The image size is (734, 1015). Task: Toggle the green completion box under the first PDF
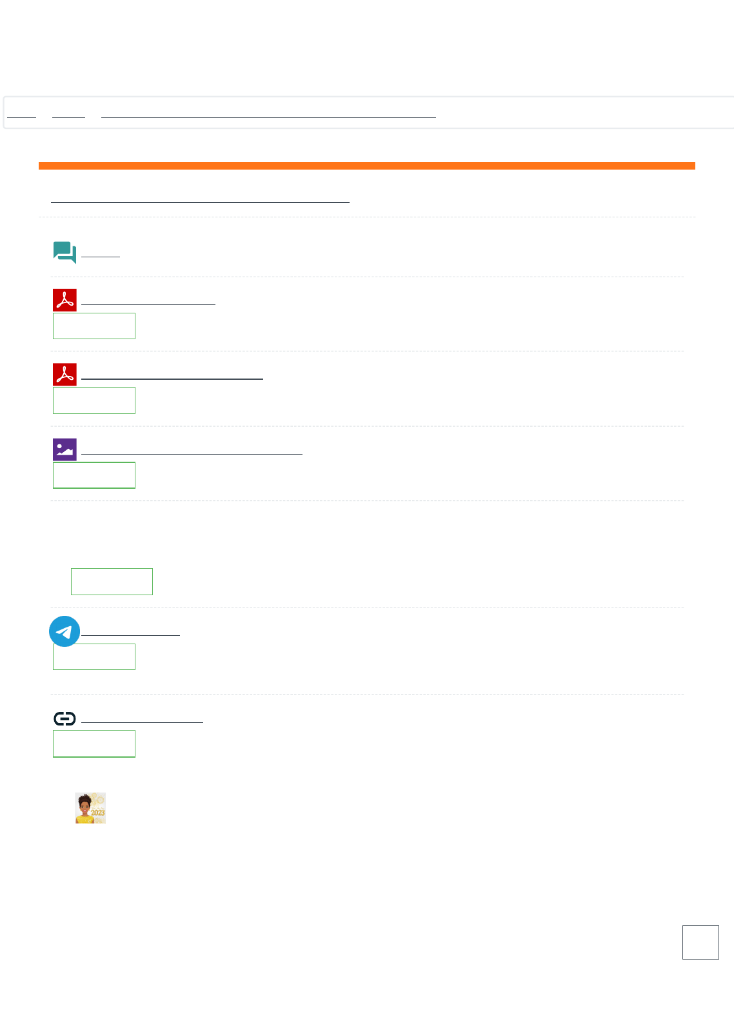94,326
